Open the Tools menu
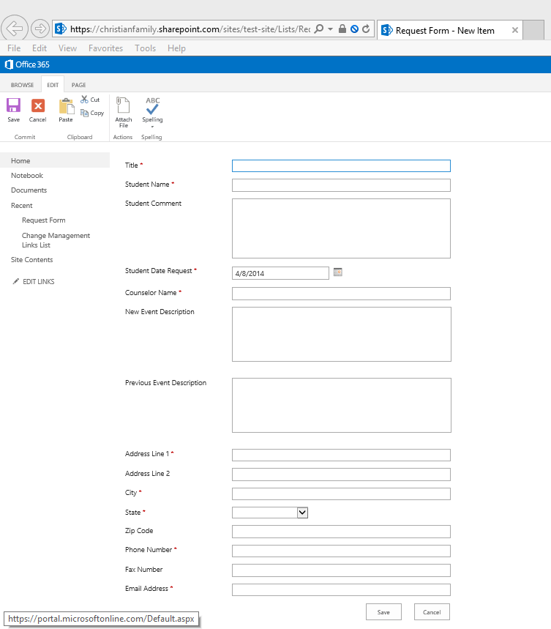 [145, 48]
